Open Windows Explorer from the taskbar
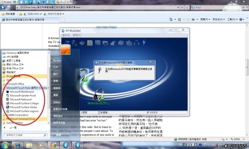The image size is (249, 149). click(x=29, y=145)
